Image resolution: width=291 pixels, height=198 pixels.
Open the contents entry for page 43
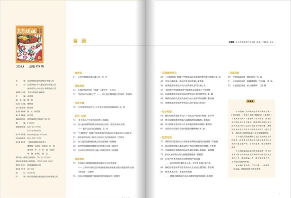point(183,86)
